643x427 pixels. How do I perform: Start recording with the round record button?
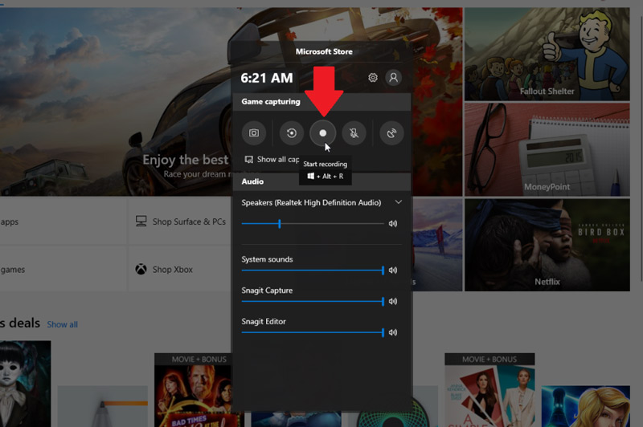point(323,133)
